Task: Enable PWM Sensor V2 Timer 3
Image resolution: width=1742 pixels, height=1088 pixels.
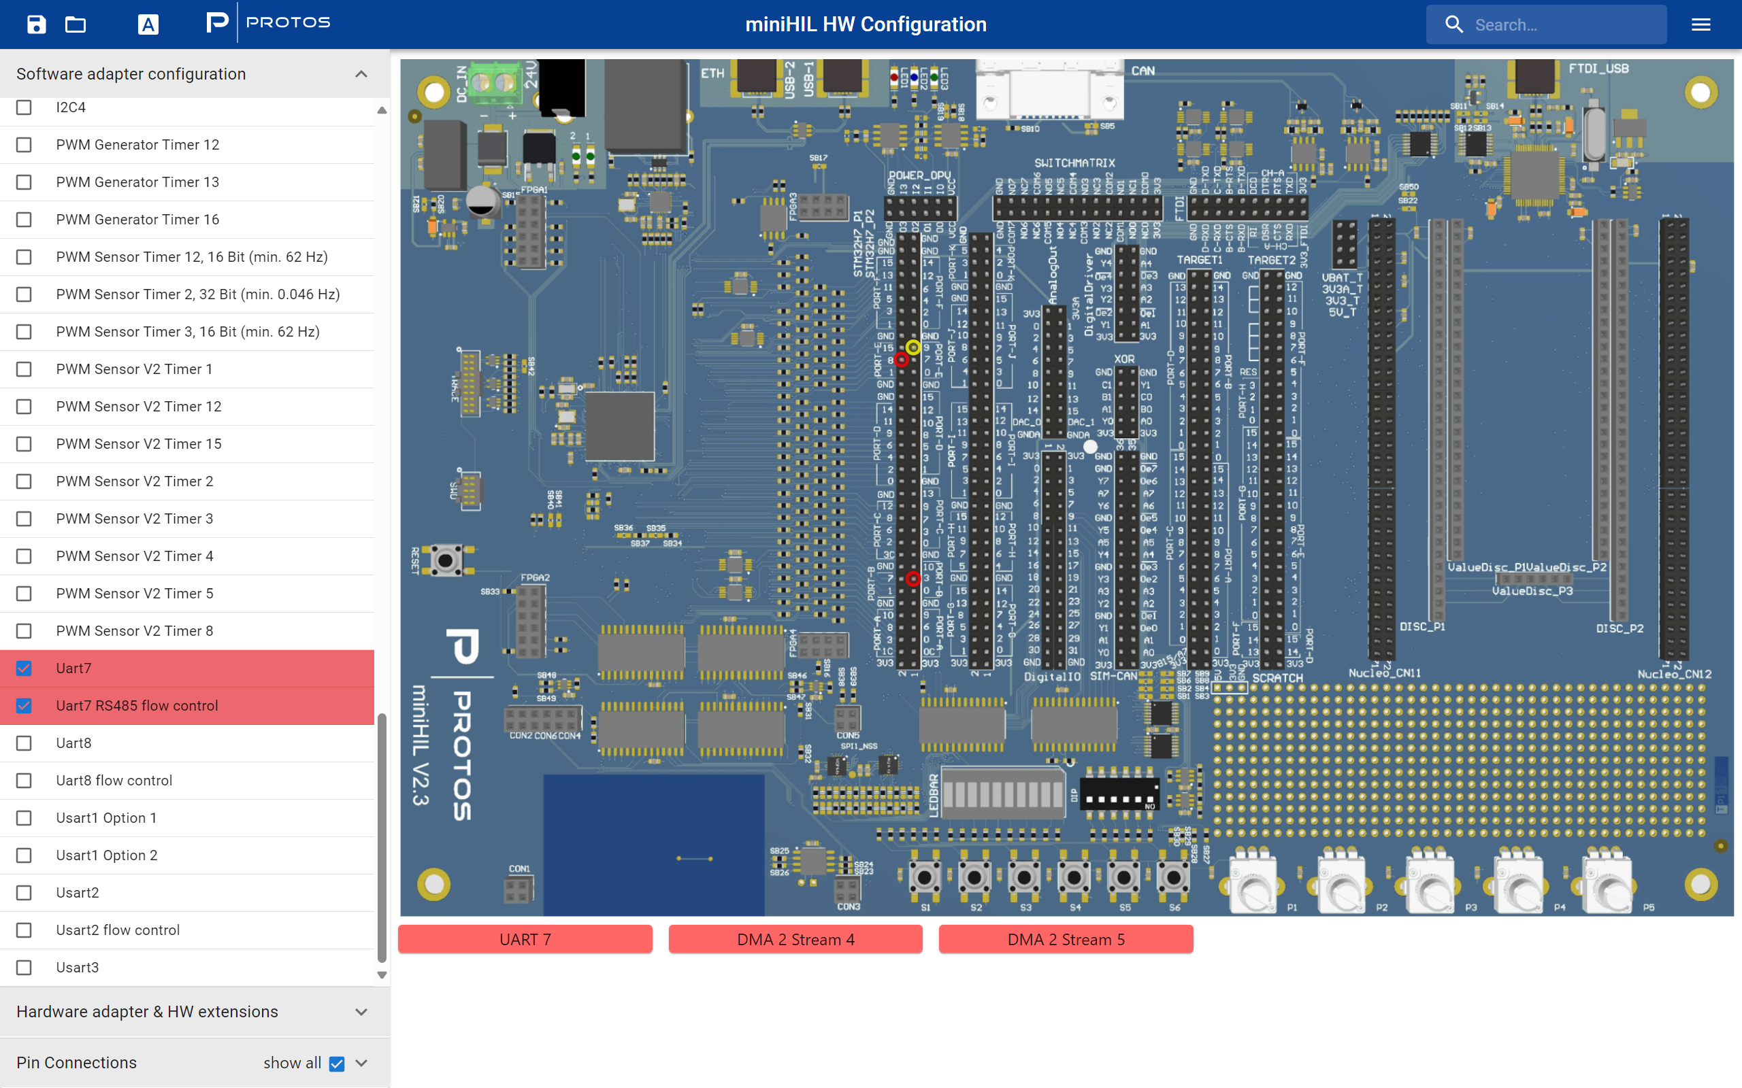Action: [24, 519]
